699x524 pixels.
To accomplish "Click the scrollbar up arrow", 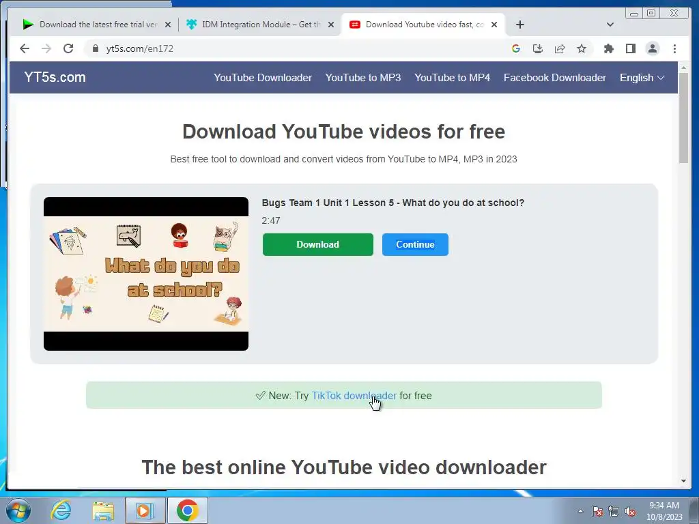I will coord(684,68).
